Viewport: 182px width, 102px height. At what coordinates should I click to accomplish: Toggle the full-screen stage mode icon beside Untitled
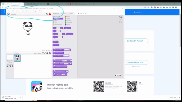coord(8,14)
